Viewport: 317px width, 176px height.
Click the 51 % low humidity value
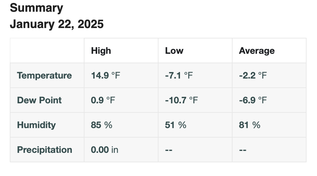[x=175, y=125]
